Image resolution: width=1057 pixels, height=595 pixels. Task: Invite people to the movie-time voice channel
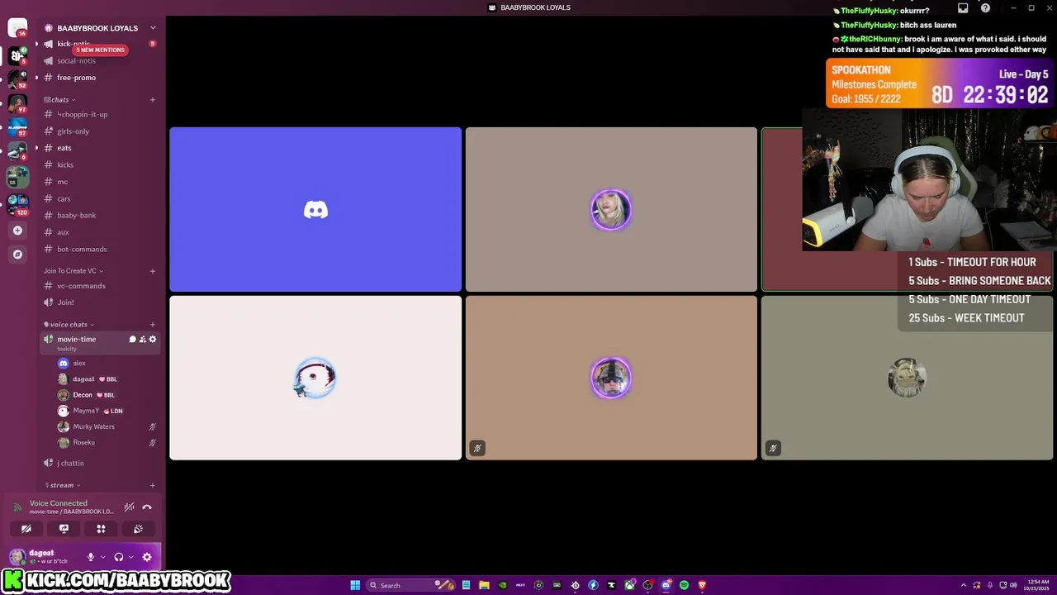tap(142, 339)
